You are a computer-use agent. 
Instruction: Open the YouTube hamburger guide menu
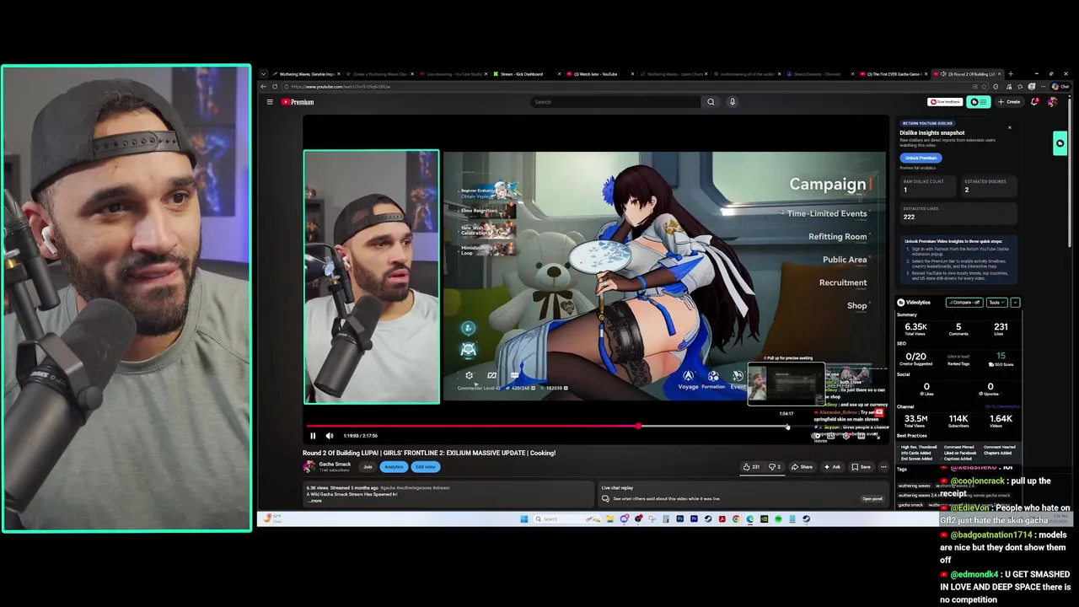[270, 102]
